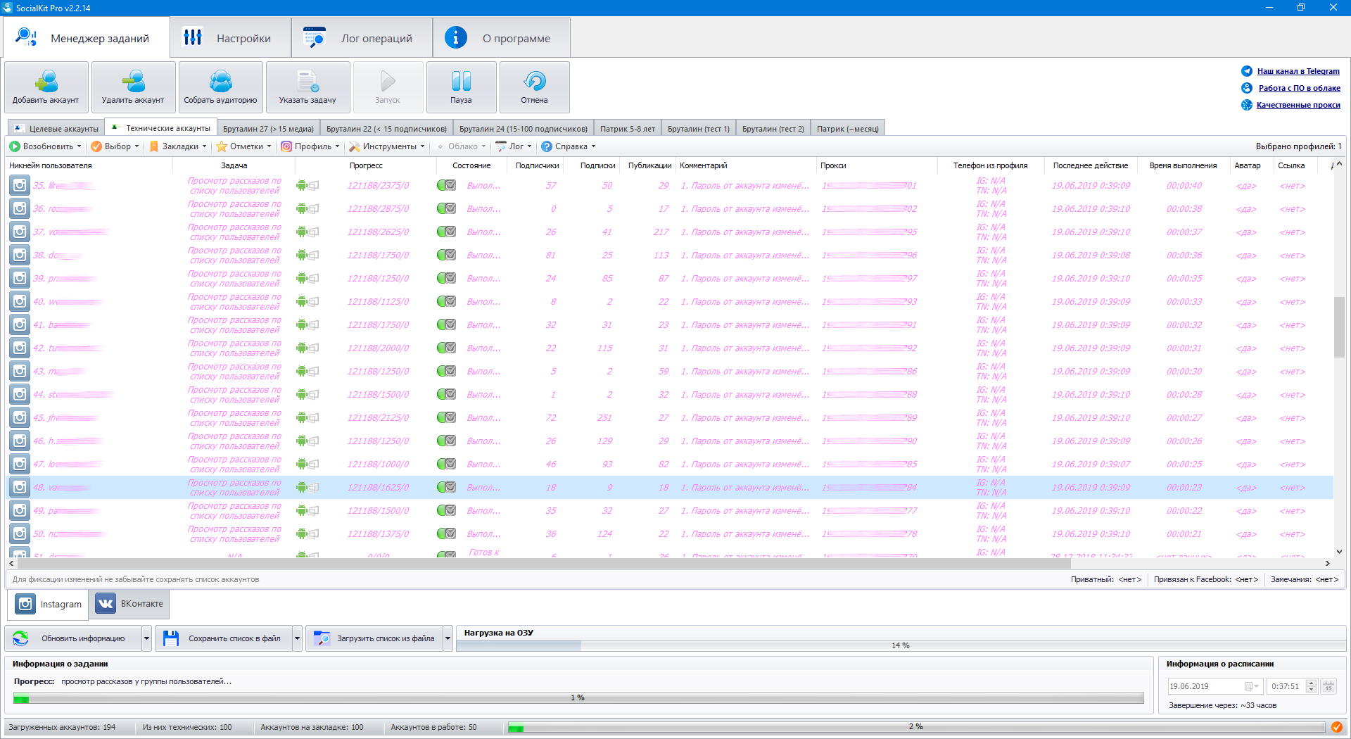1351x739 pixels.
Task: Click the Delete account icon button
Action: click(134, 87)
